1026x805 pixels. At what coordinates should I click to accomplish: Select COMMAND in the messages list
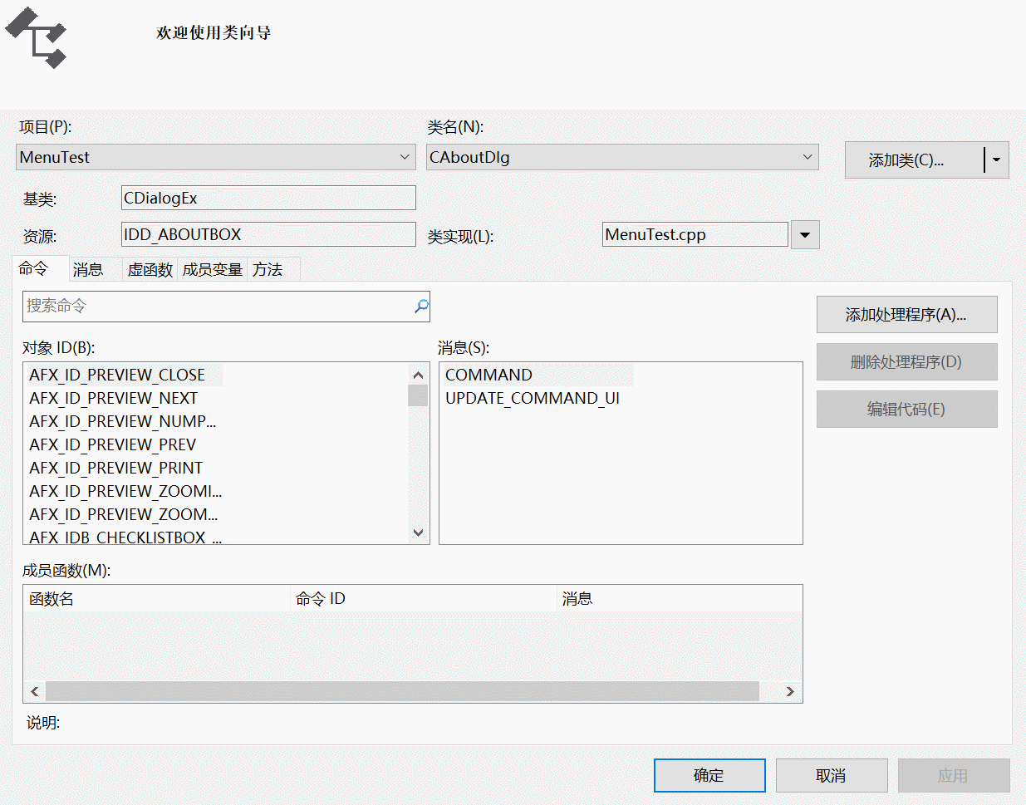(x=538, y=375)
